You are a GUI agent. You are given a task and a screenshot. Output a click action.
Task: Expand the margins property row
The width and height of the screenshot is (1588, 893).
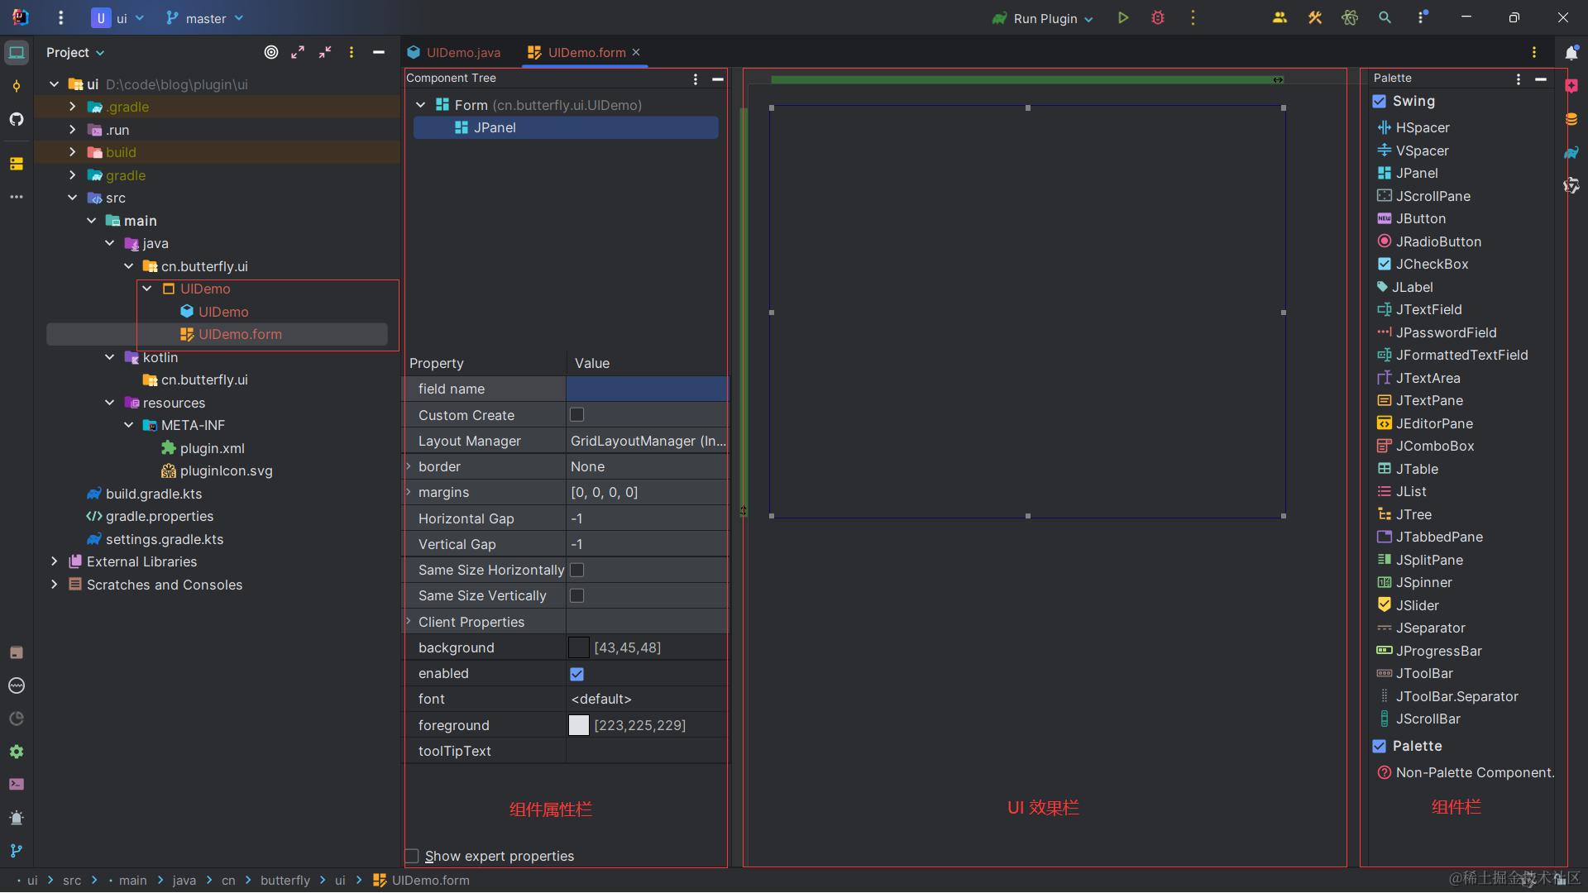click(x=409, y=492)
